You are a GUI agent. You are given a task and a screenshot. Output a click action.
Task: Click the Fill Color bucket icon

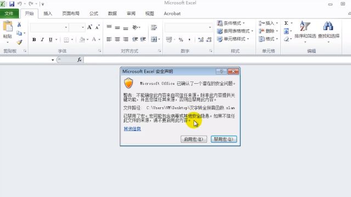tap(82, 39)
